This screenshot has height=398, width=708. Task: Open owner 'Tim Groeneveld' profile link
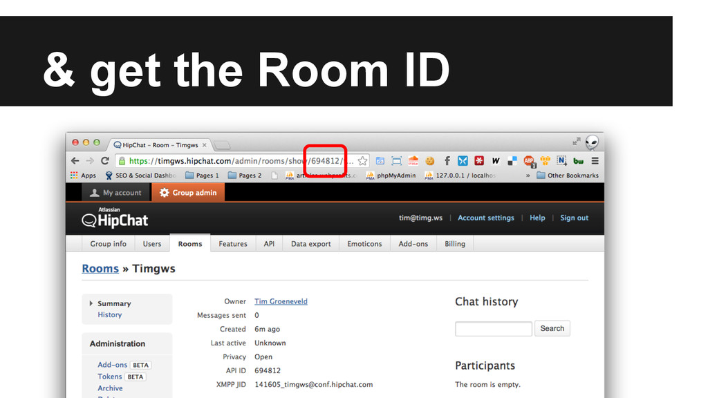coord(281,301)
